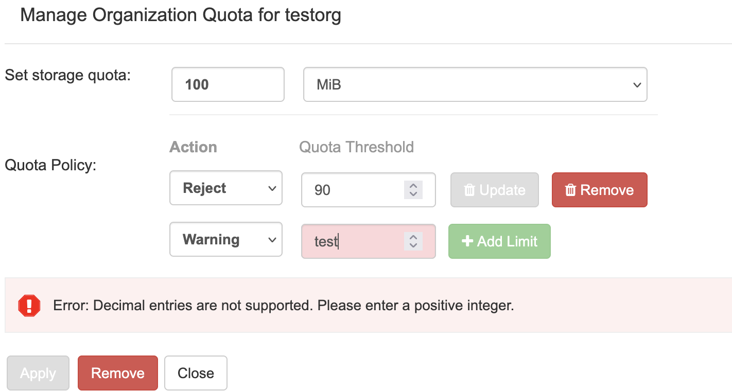The width and height of the screenshot is (732, 391).
Task: Increment the 90 quota threshold with the up arrow
Action: [413, 186]
